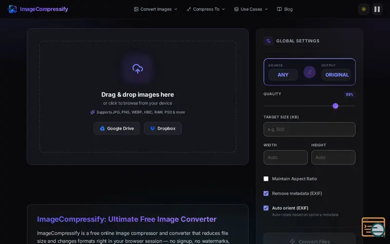Click the book icon beside Blog
The image size is (390, 244).
point(279,9)
